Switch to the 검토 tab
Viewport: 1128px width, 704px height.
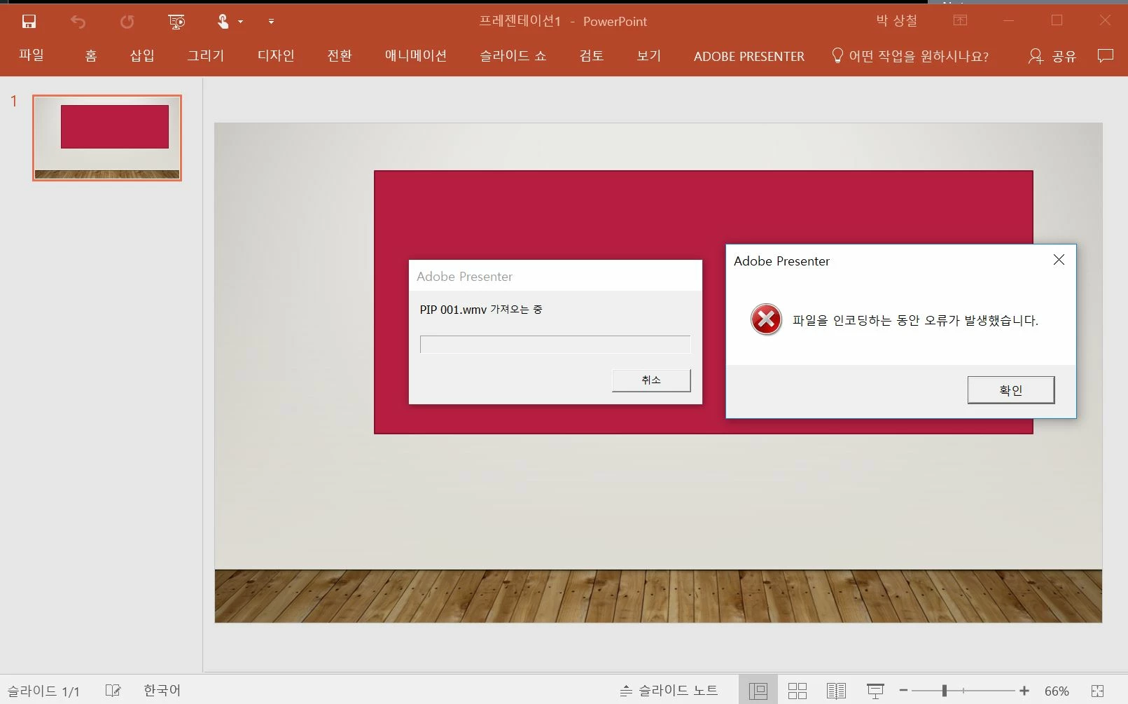click(x=592, y=56)
